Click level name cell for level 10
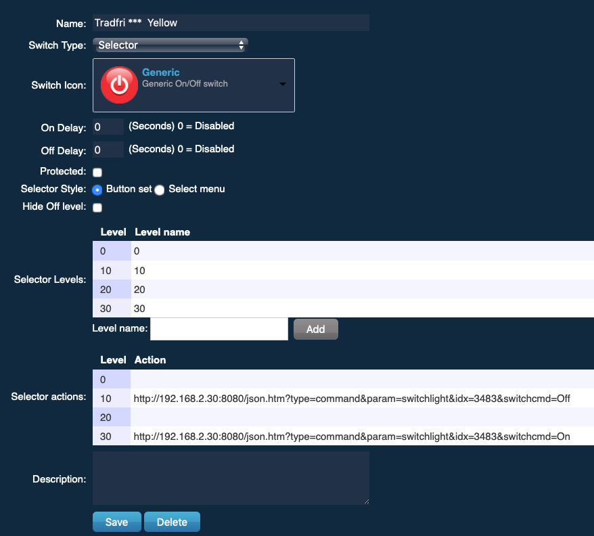 362,270
